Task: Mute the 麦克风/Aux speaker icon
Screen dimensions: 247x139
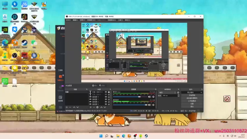Action: click(149, 97)
